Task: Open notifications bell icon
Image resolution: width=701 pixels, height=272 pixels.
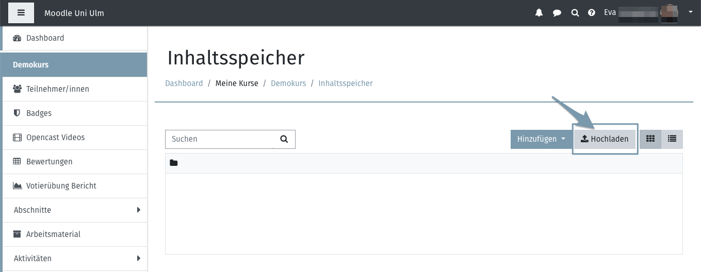Action: 539,13
